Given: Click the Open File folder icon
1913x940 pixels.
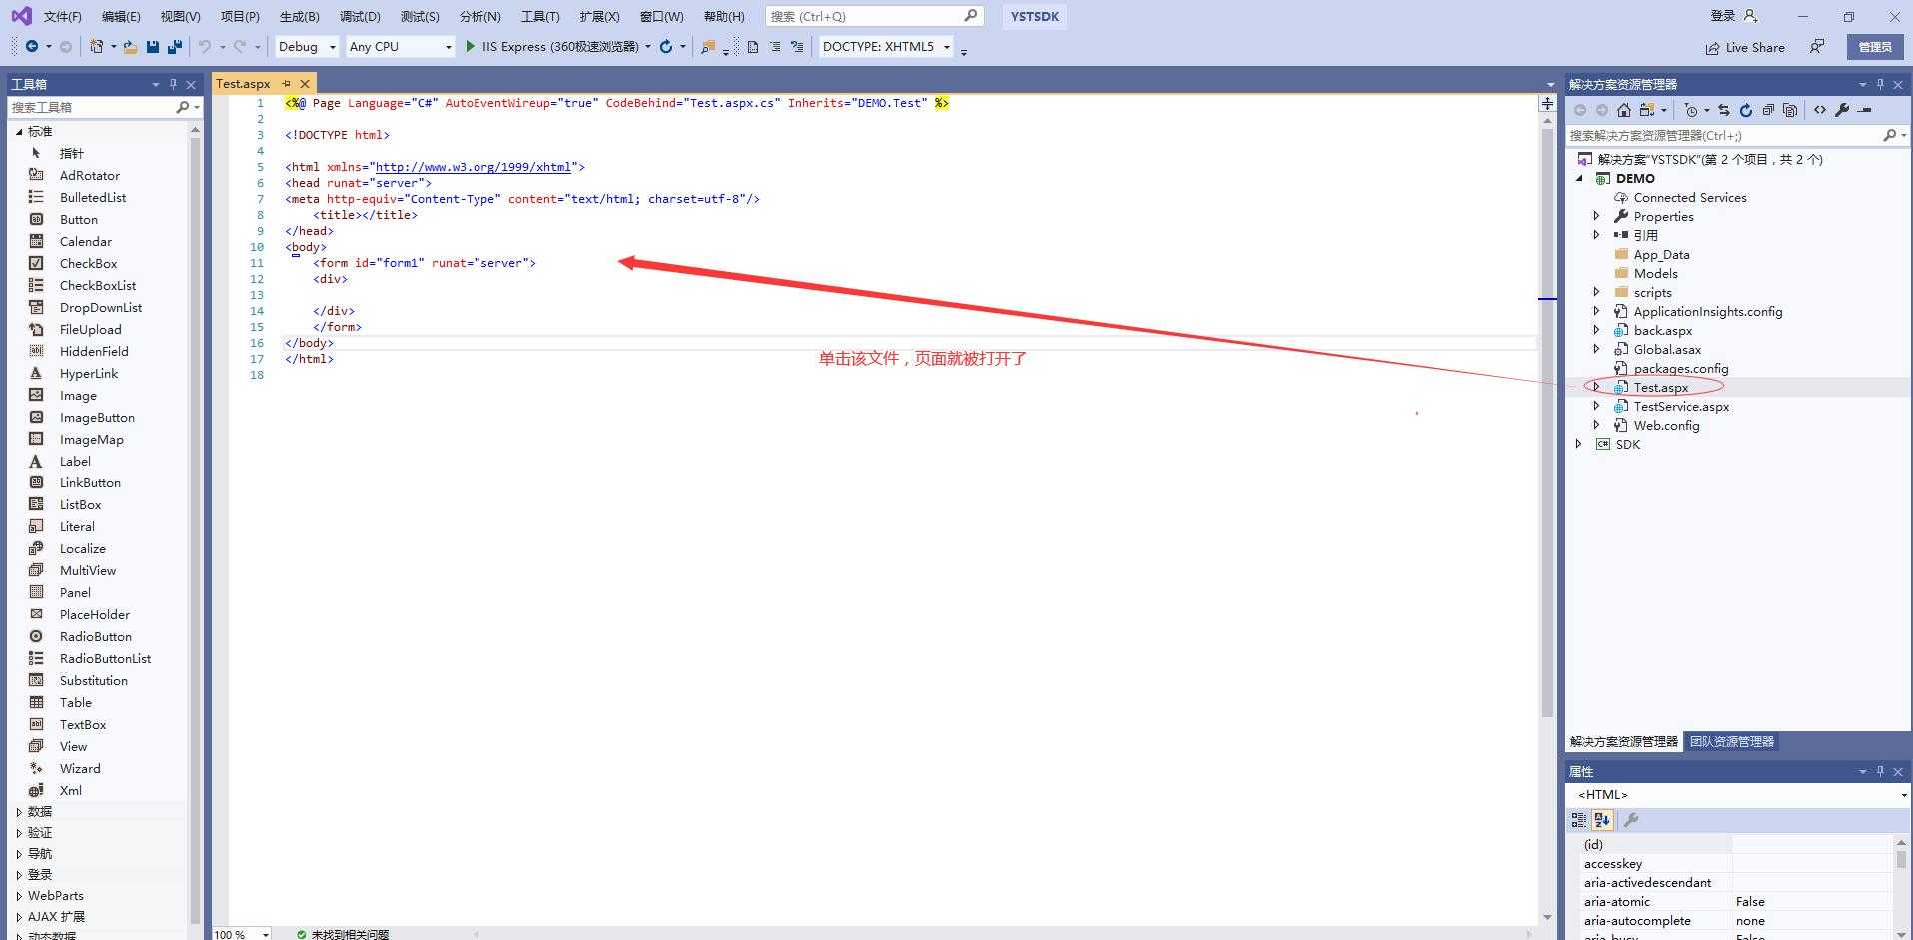Looking at the screenshot, I should 130,47.
